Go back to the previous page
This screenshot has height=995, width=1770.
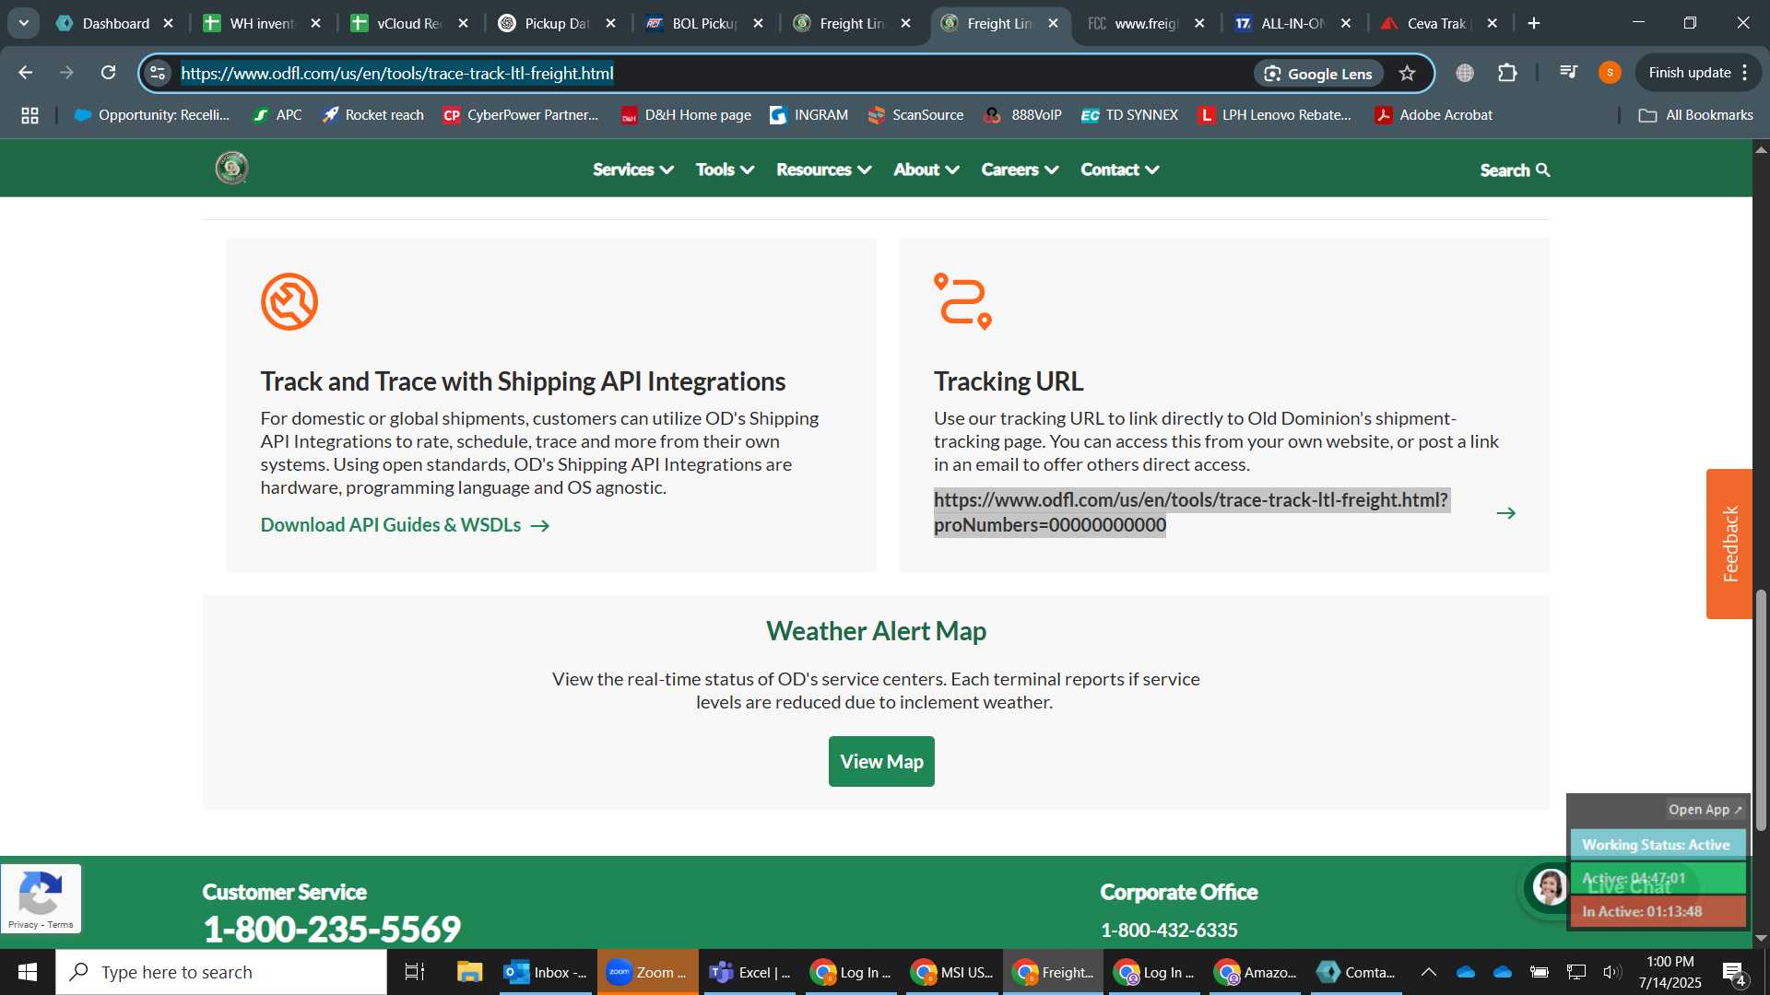pos(26,73)
